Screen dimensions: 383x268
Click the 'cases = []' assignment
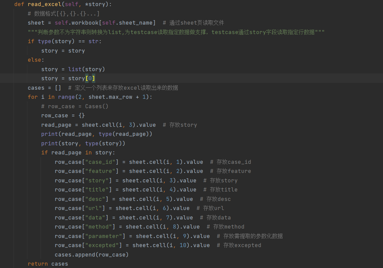pos(44,88)
